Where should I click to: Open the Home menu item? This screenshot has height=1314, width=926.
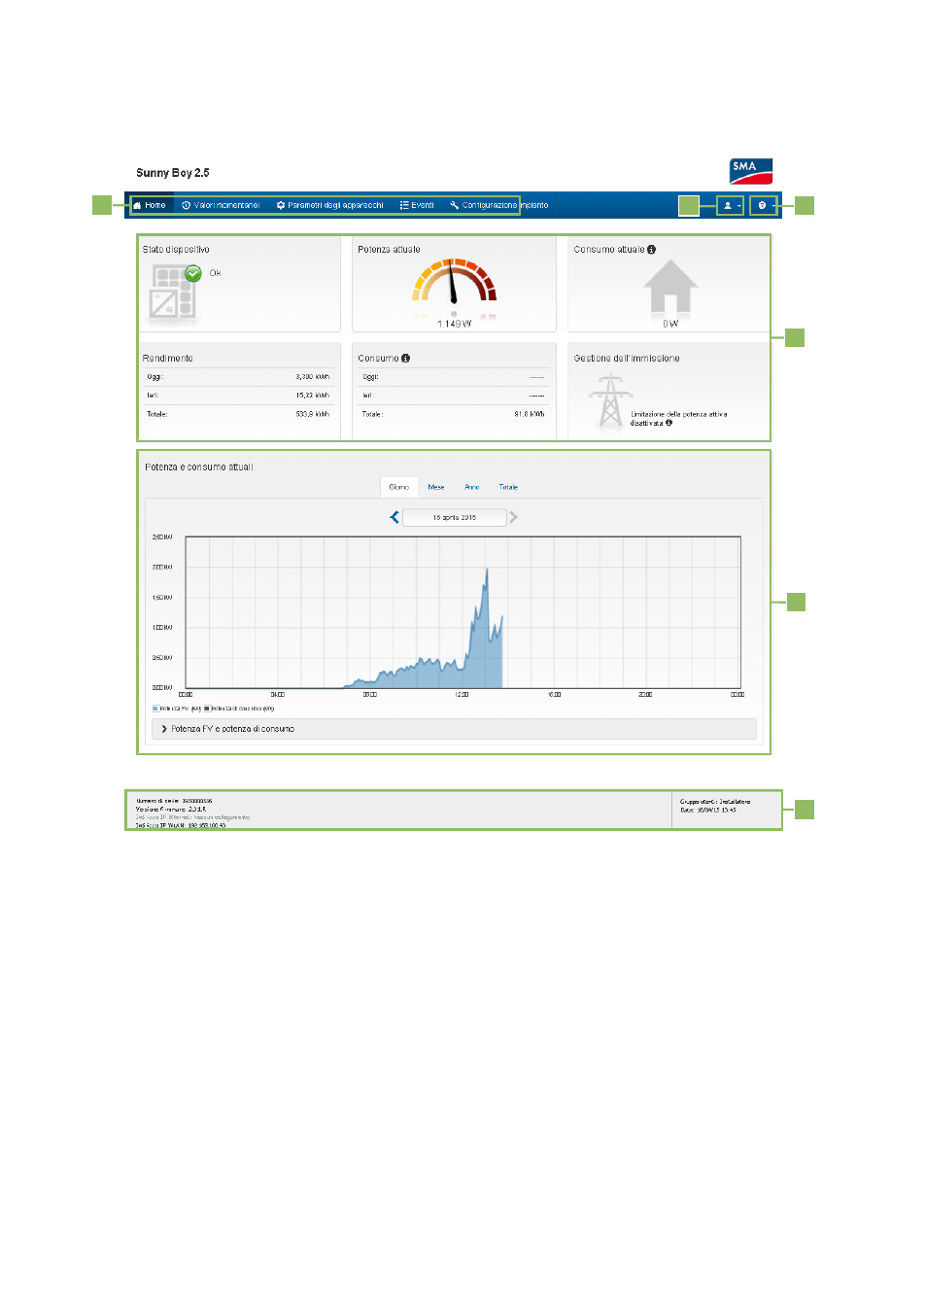coord(150,205)
